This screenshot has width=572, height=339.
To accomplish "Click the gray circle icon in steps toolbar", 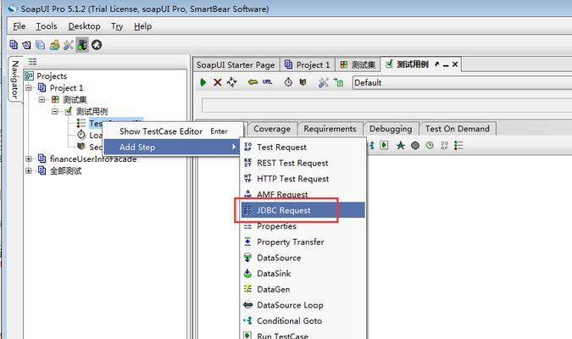I will (x=415, y=146).
